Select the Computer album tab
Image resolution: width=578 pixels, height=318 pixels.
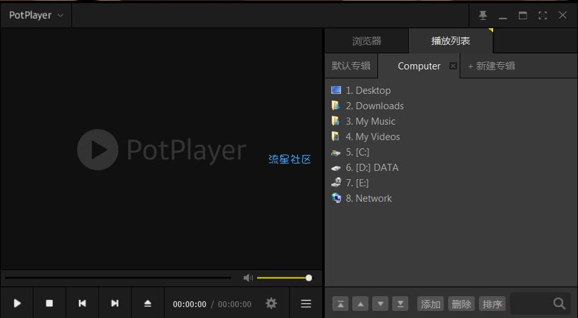[x=419, y=66]
